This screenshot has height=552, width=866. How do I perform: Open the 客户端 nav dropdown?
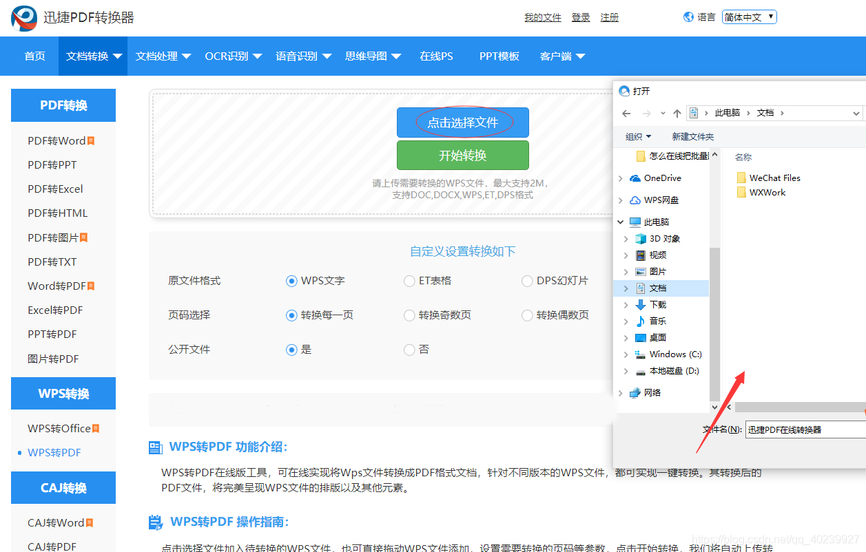tap(563, 56)
